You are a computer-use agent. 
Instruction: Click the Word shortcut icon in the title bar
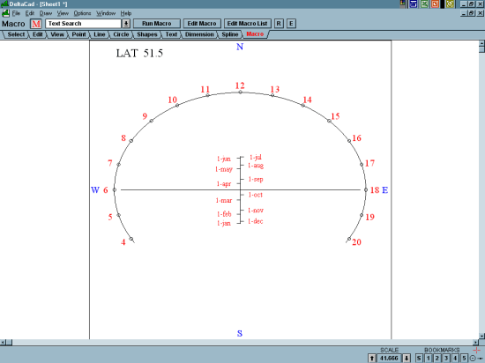[414, 4]
